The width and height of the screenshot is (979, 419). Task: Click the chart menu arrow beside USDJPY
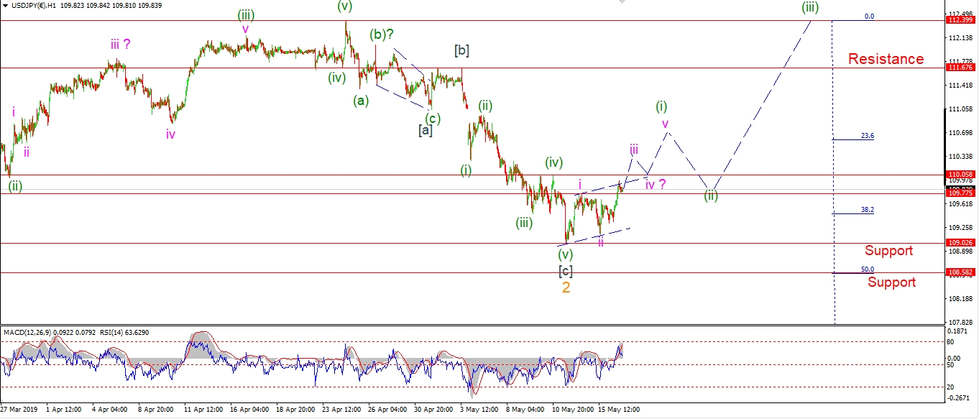coord(5,6)
